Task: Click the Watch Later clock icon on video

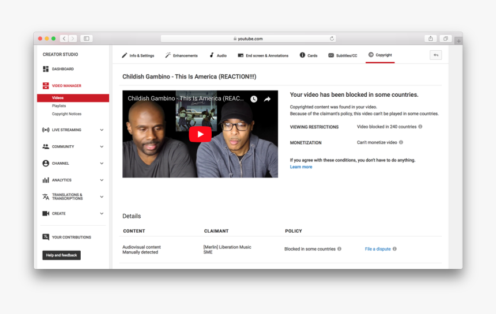Action: (254, 99)
